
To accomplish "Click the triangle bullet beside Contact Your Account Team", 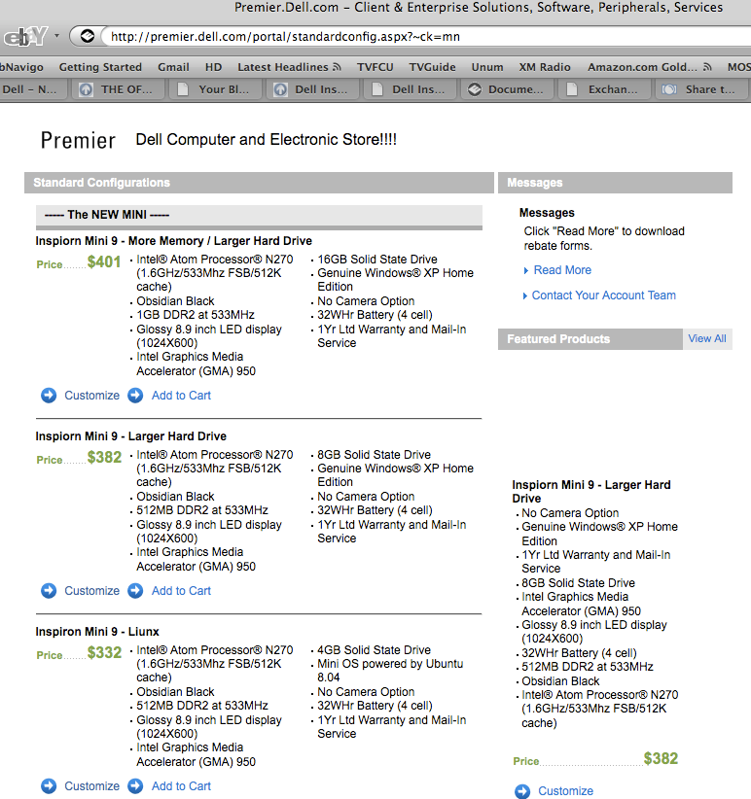I will pyautogui.click(x=525, y=296).
